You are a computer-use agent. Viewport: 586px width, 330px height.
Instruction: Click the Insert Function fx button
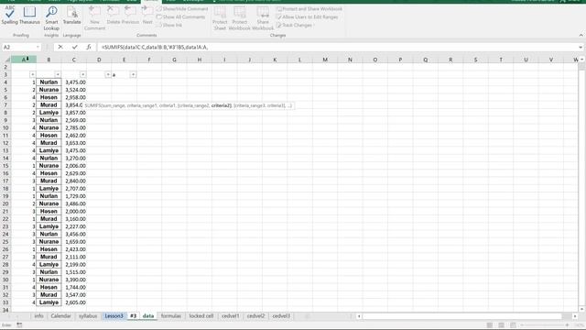[x=89, y=47]
